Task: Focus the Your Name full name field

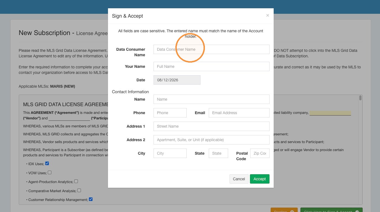Action: [211, 66]
